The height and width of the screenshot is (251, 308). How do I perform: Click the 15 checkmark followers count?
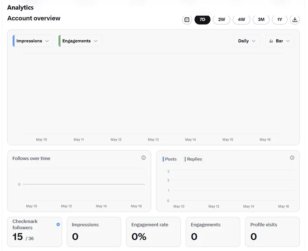click(x=18, y=237)
